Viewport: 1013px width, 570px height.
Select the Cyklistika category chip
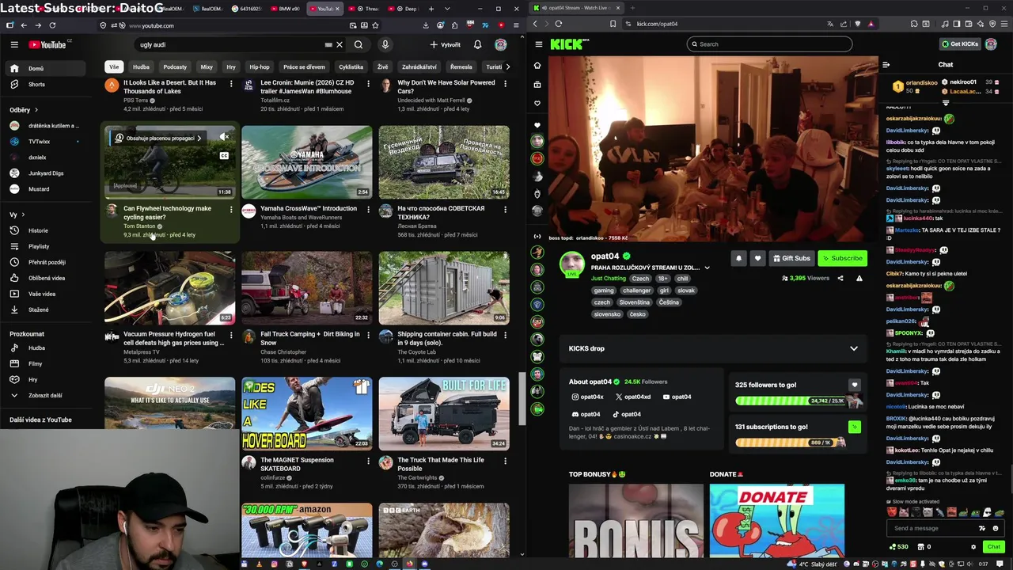pyautogui.click(x=351, y=67)
